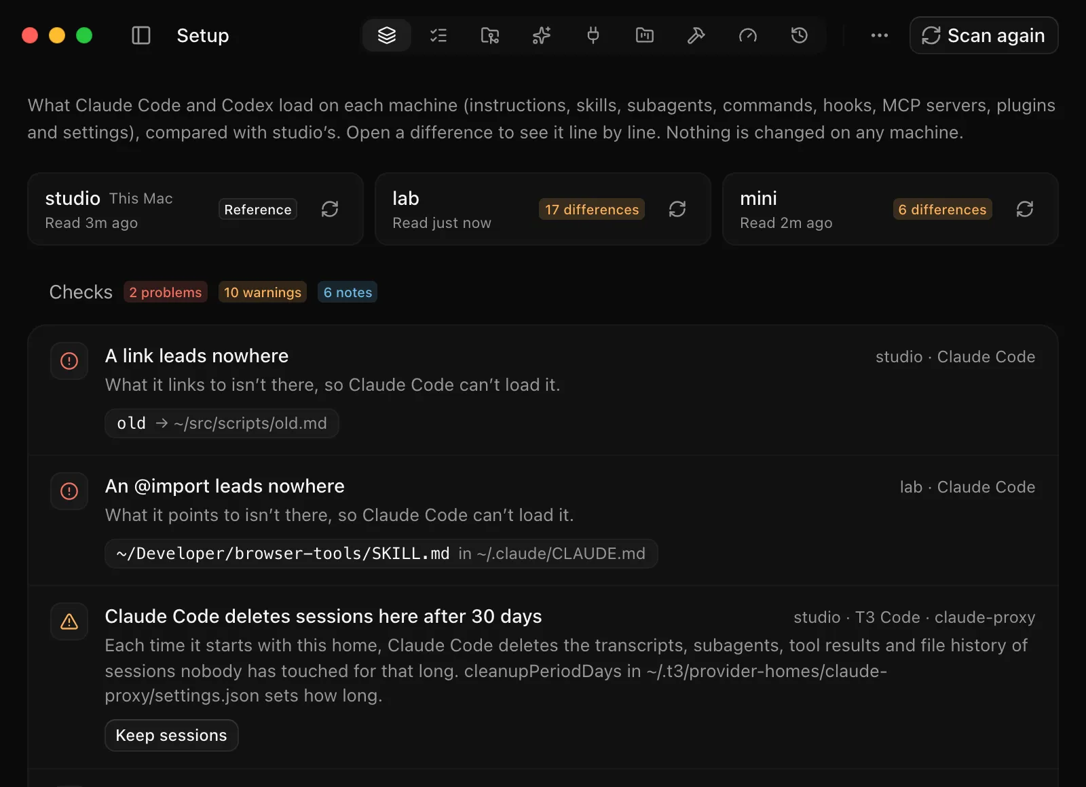Click the Scan again button
Screen dimensions: 1086x787
click(984, 35)
